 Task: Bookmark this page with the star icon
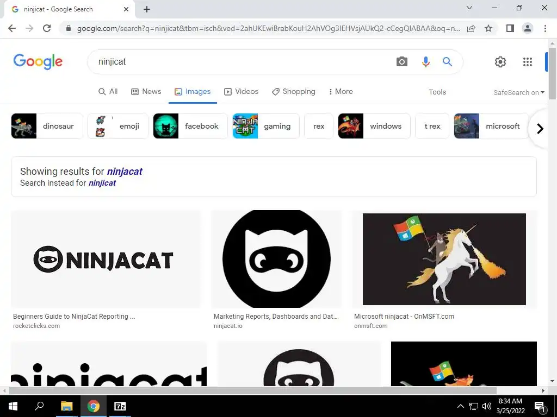tap(488, 28)
